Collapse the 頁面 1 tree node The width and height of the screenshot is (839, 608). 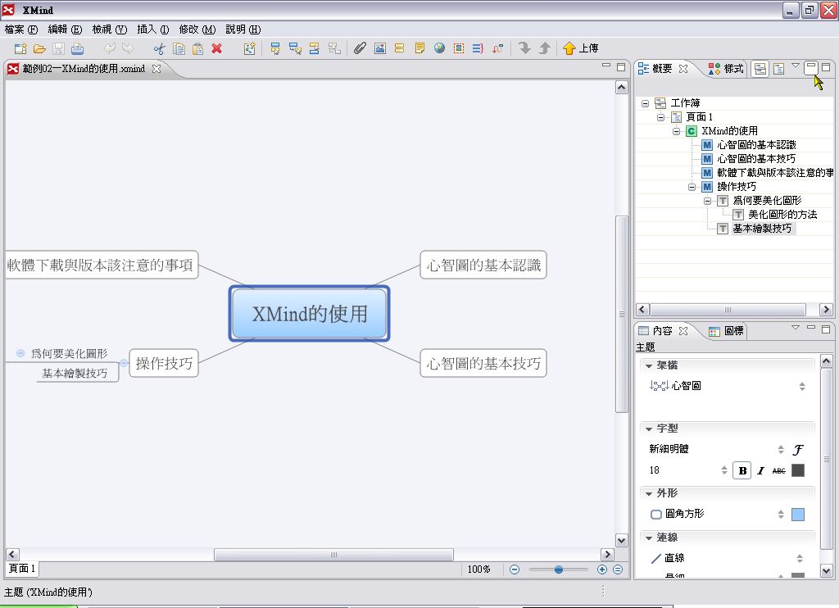coord(661,117)
